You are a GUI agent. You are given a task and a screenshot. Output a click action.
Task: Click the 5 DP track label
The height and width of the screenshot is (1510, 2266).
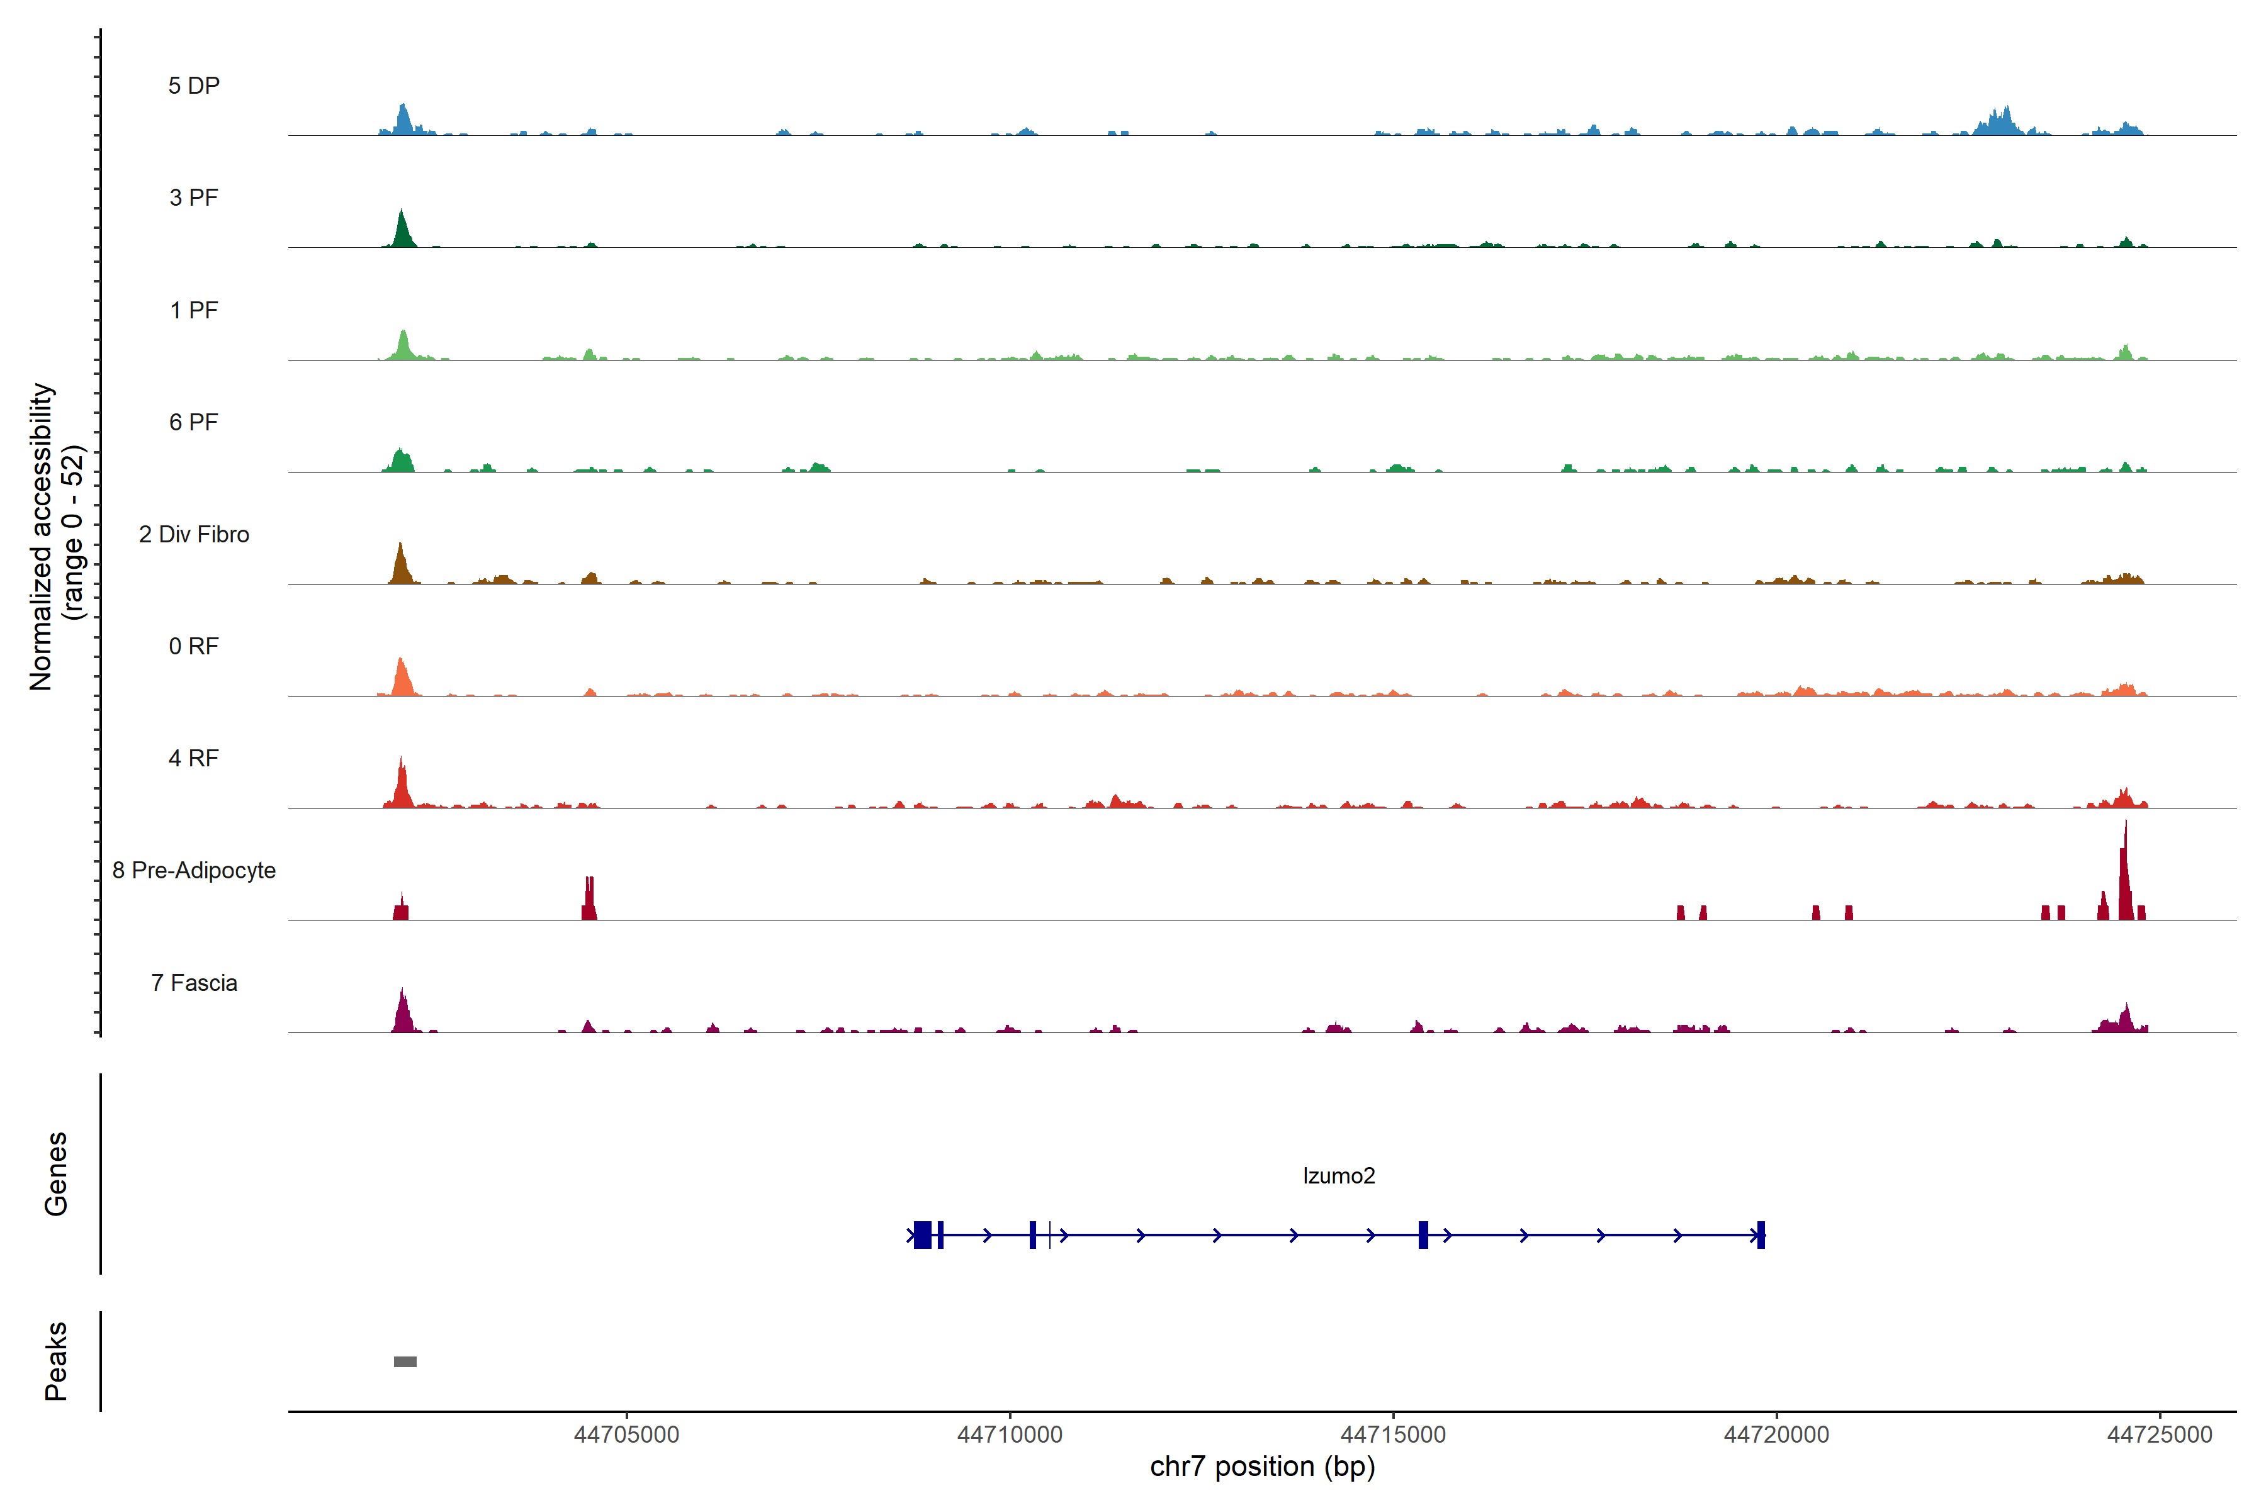click(x=194, y=86)
